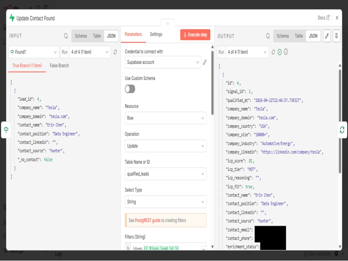Screen dimensions: 348x261
Task: Click the parameters panel scrollbar
Action: [x=212, y=82]
